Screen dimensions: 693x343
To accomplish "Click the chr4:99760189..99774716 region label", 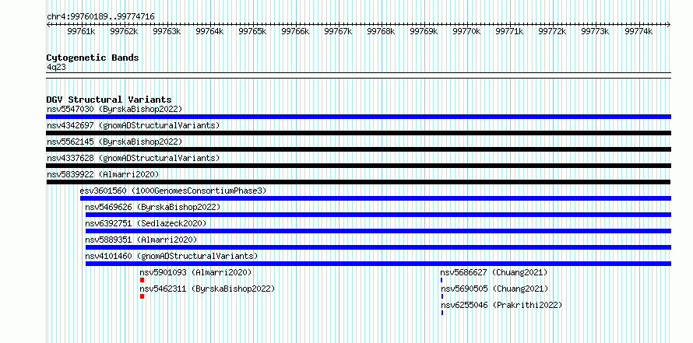I will [x=100, y=16].
